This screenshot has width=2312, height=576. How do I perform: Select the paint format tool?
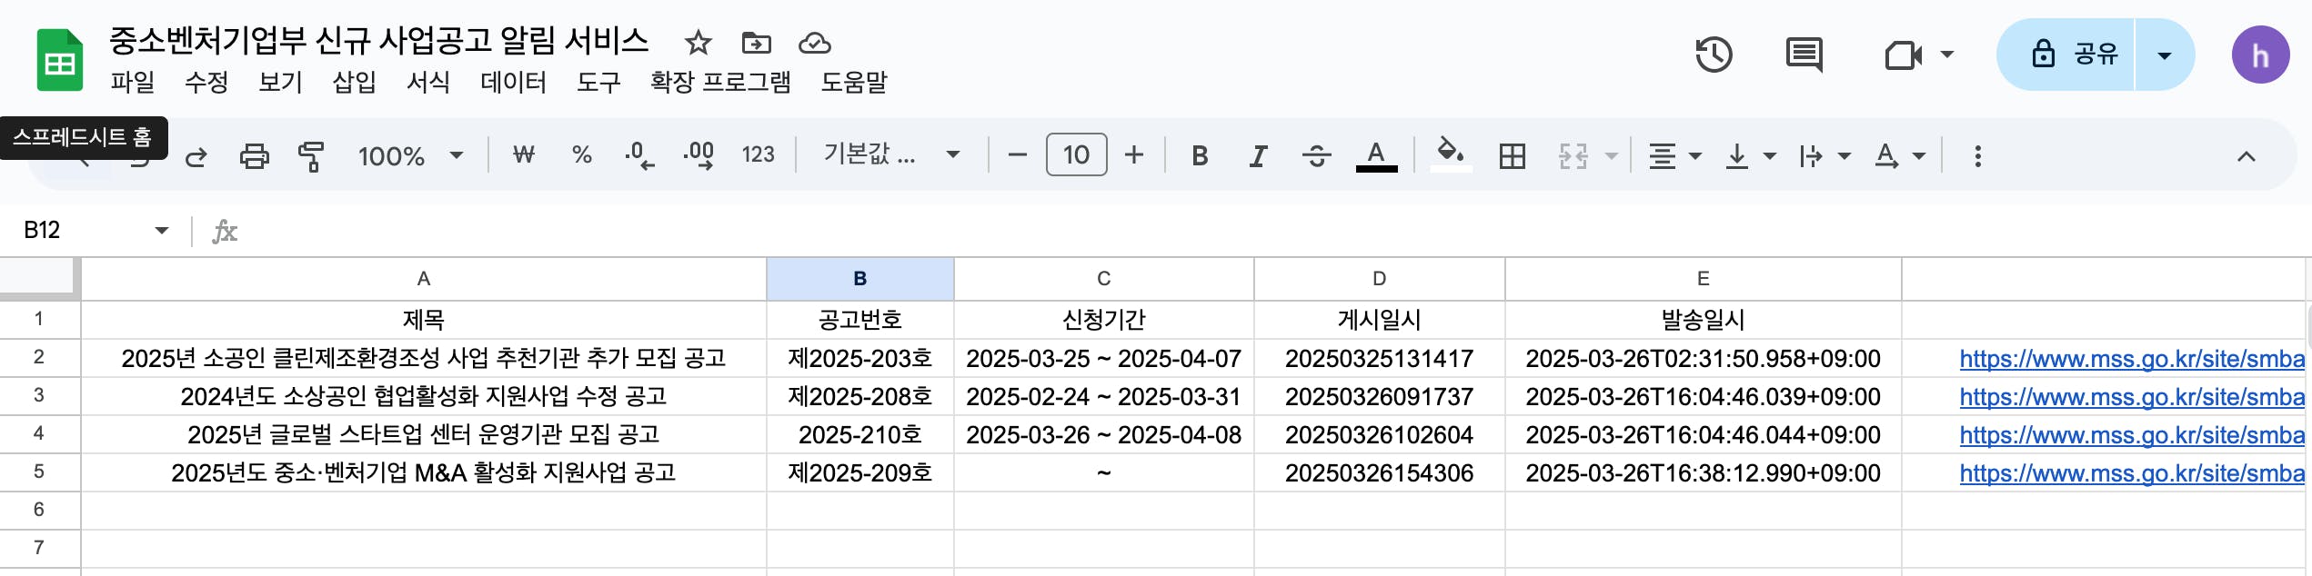(311, 156)
